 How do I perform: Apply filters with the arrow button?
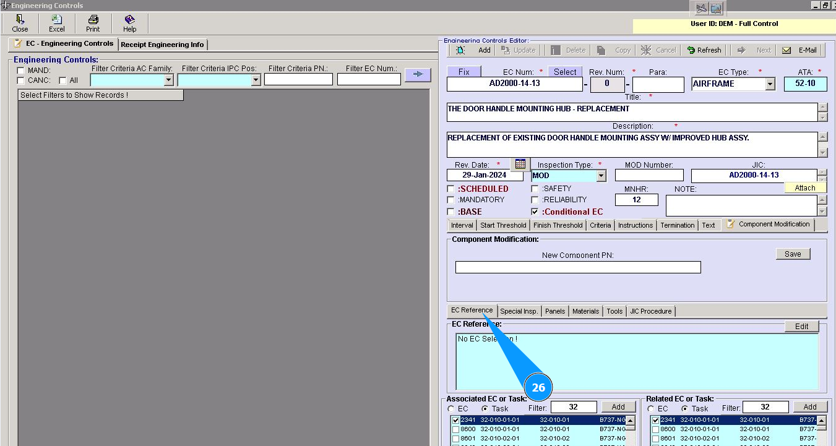[418, 75]
